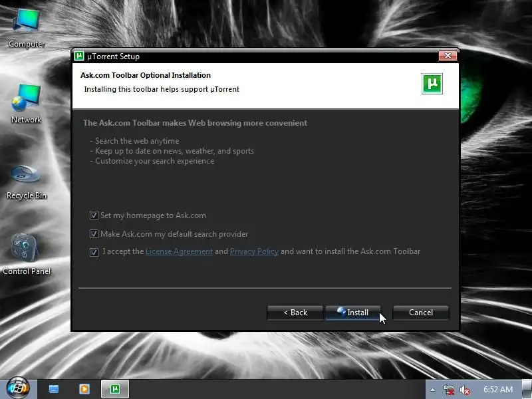The image size is (532, 399).
Task: Close the µTorrent Setup window
Action: [x=448, y=56]
